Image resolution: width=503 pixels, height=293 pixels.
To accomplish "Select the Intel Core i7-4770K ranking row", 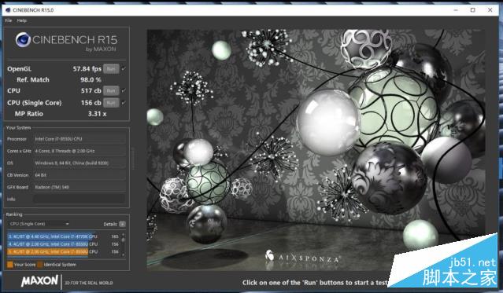I will click(64, 236).
